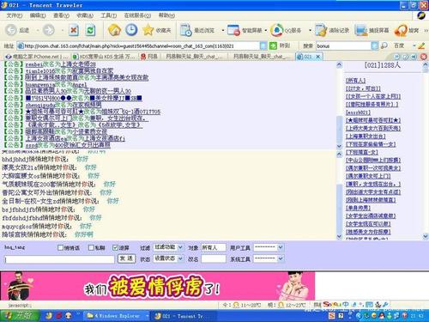Viewport: 429px width, 322px height.
Task: Select the 所有人 entry in user list
Action: pos(355,81)
